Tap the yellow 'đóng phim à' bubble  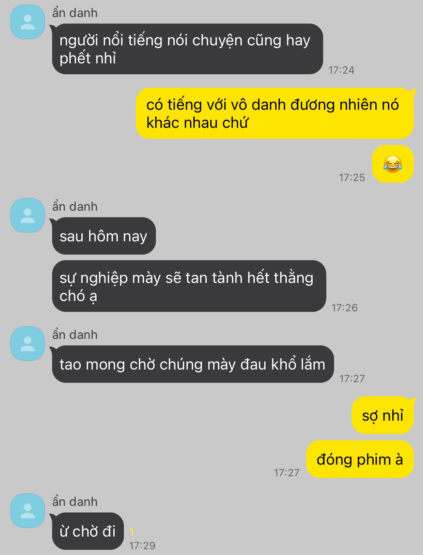pyautogui.click(x=360, y=459)
